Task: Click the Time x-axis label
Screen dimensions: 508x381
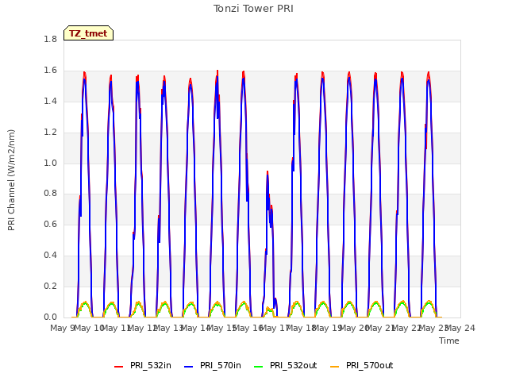Action: click(449, 341)
